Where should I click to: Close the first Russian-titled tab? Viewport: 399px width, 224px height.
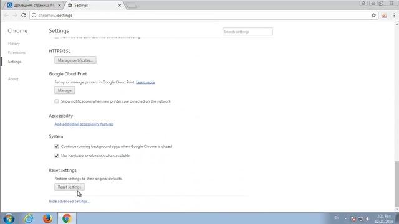point(59,6)
